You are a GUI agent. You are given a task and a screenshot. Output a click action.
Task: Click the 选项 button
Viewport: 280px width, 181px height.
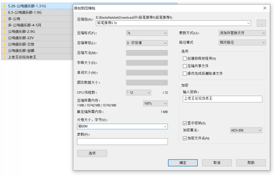coord(92,153)
